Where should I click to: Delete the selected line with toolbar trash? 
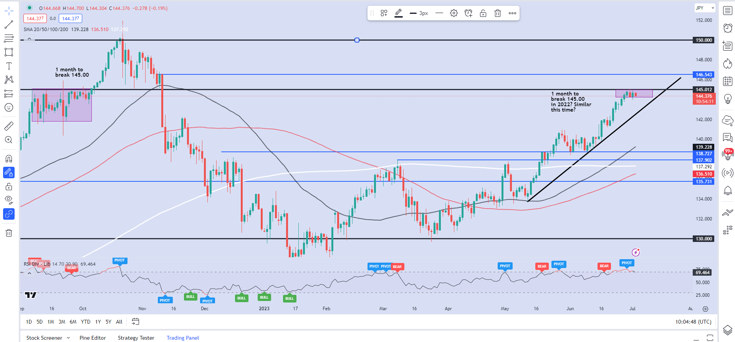coord(498,13)
